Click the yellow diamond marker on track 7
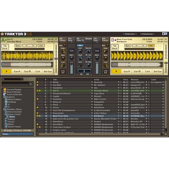The width and height of the screenshot is (169, 169). pos(37,99)
